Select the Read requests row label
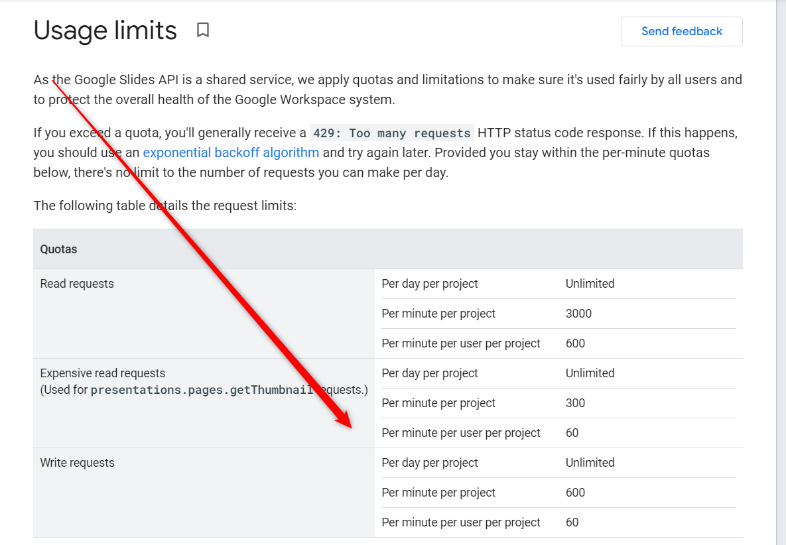The image size is (786, 545). 77,284
